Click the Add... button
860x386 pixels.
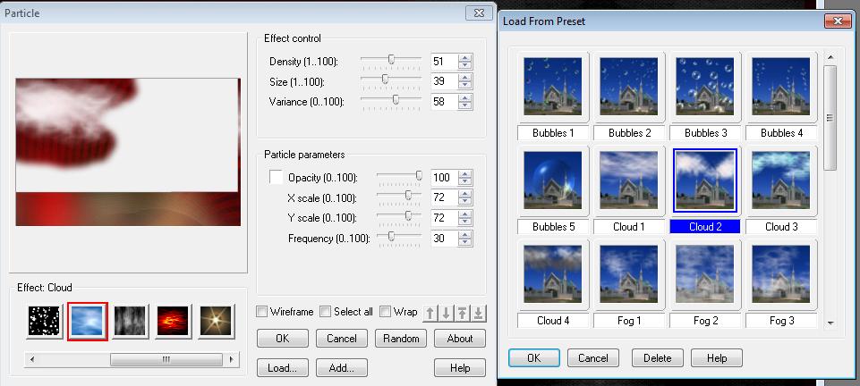(x=342, y=368)
